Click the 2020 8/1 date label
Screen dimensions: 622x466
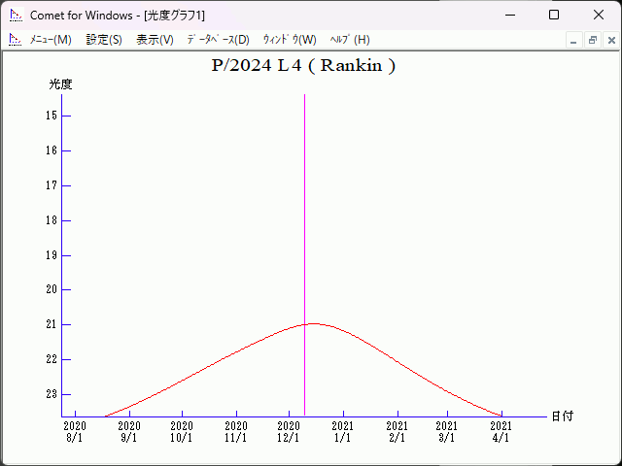75,432
